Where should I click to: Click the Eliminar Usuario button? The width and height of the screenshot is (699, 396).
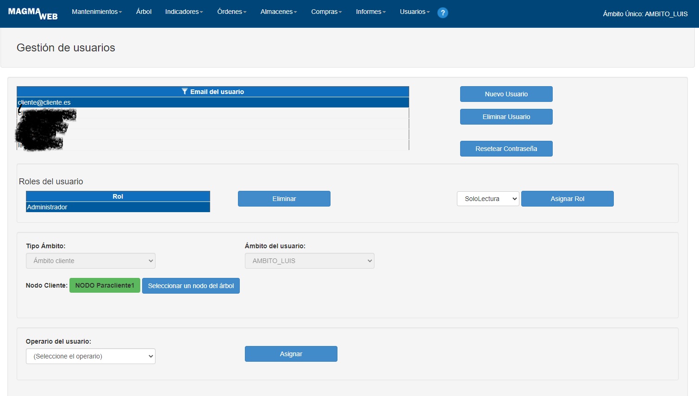tap(506, 117)
